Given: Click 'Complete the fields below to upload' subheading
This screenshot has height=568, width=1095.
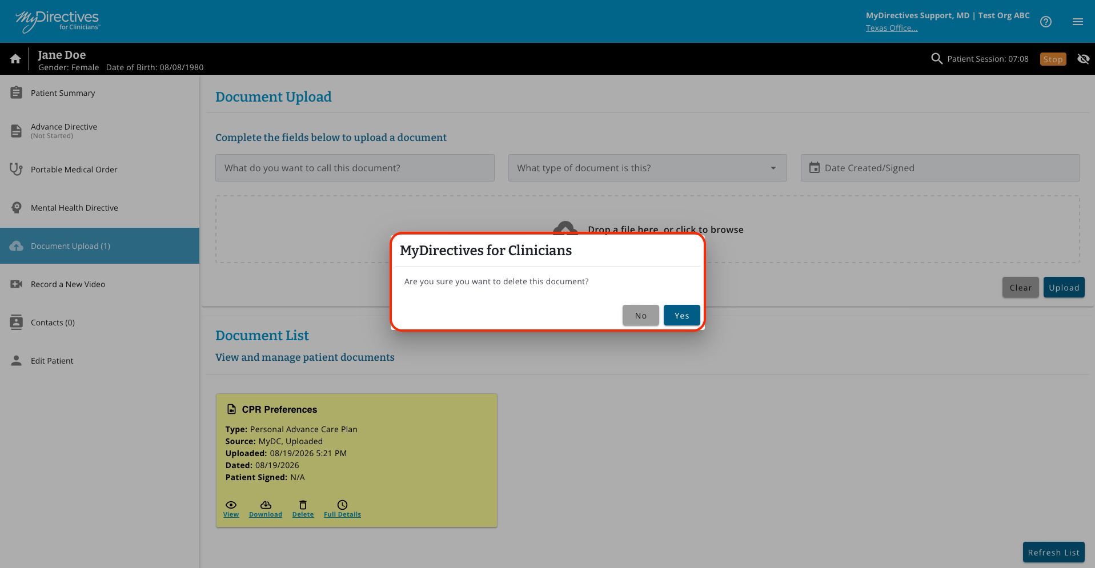Looking at the screenshot, I should click(331, 138).
